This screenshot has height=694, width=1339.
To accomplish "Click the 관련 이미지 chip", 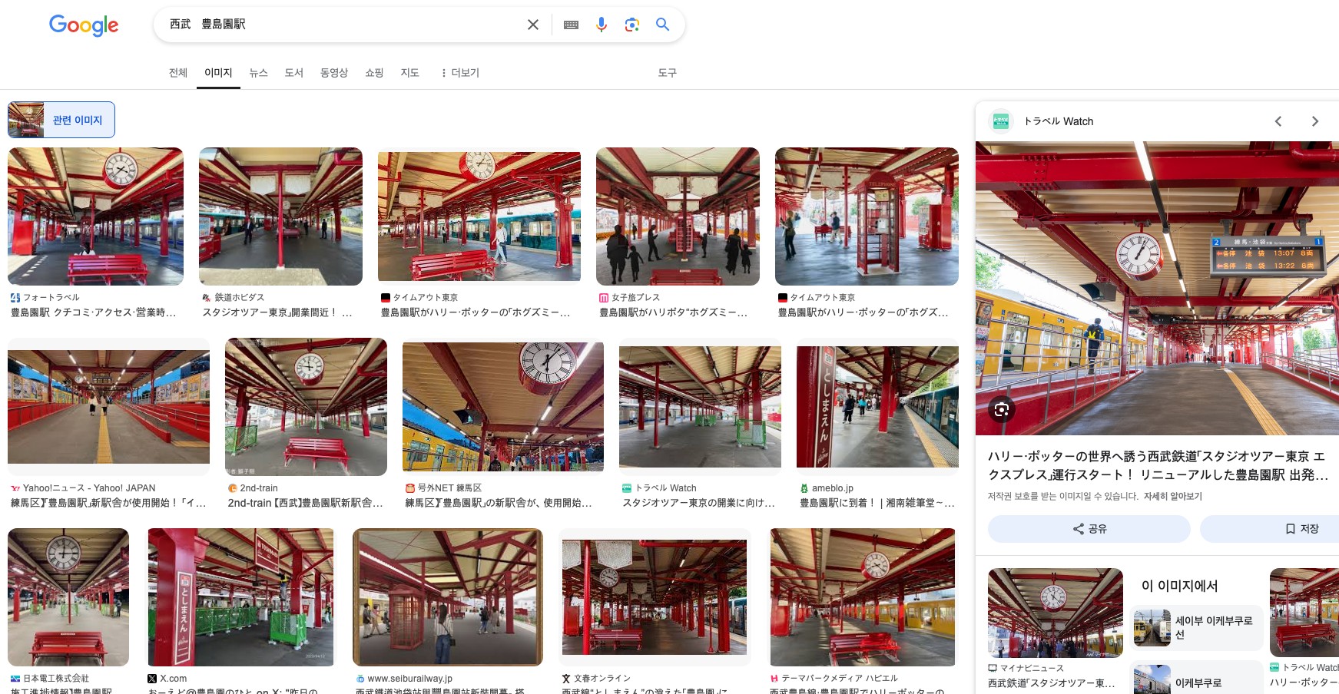I will point(61,120).
